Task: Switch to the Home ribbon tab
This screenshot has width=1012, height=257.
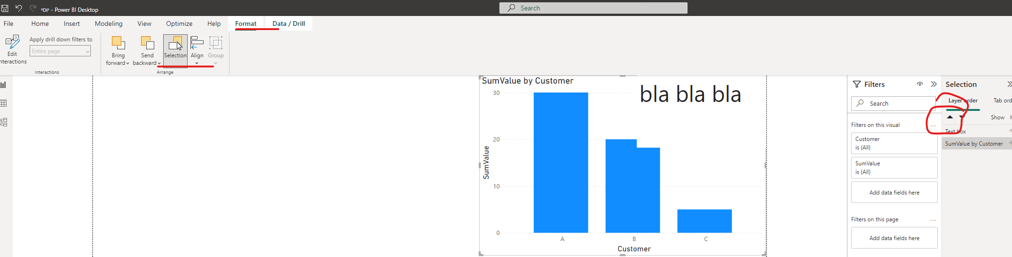Action: (x=40, y=23)
